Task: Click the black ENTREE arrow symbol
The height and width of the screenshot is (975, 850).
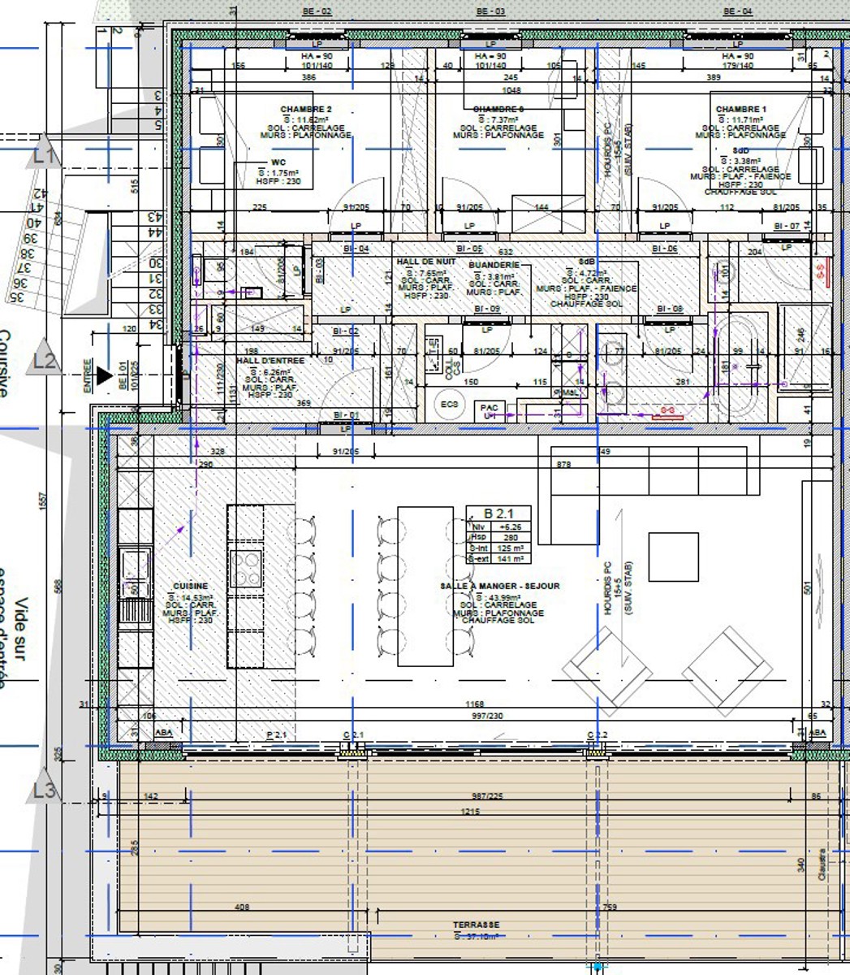Action: coord(104,375)
